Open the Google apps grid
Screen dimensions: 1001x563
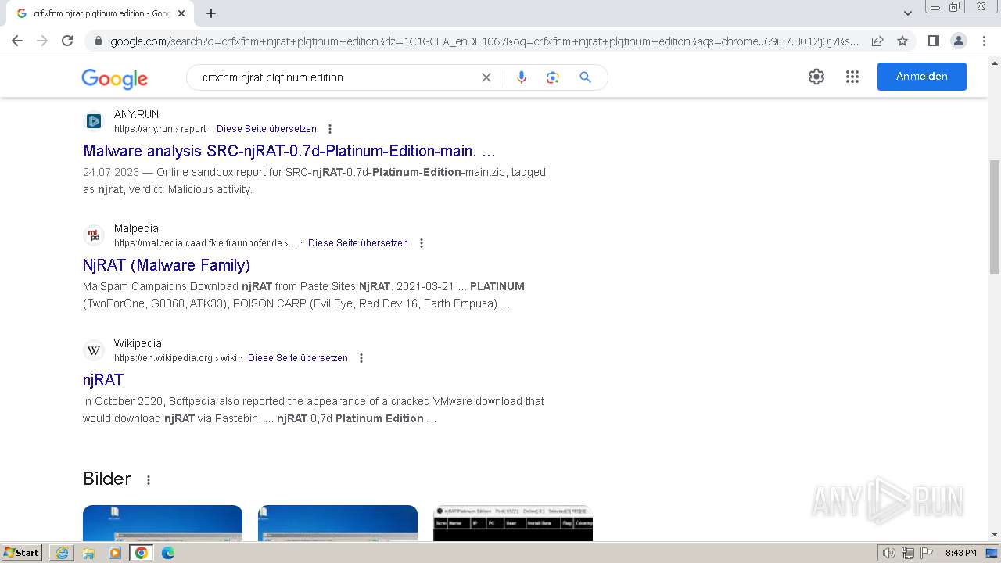(x=852, y=77)
